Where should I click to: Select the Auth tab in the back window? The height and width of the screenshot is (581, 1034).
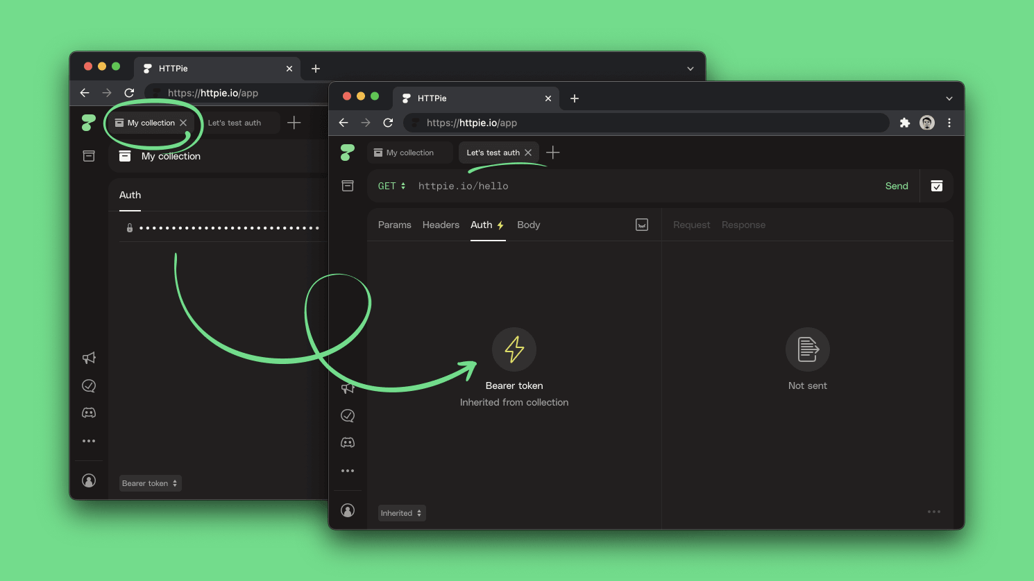pyautogui.click(x=130, y=195)
